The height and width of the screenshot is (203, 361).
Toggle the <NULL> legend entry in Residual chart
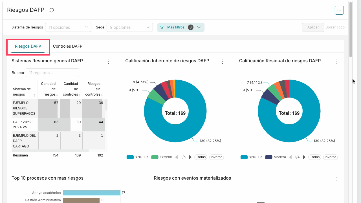tap(251, 157)
